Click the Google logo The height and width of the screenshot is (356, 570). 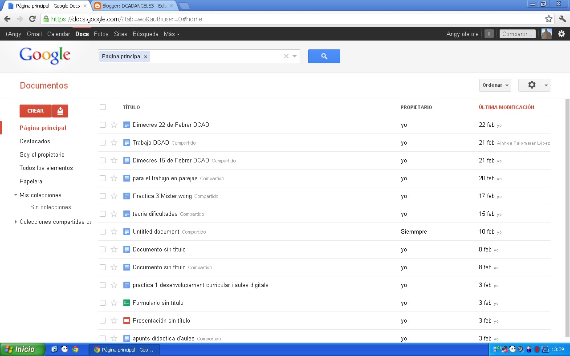(45, 56)
